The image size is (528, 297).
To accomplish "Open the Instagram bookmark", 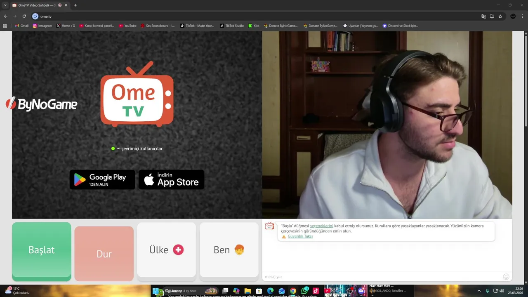I will pos(42,26).
